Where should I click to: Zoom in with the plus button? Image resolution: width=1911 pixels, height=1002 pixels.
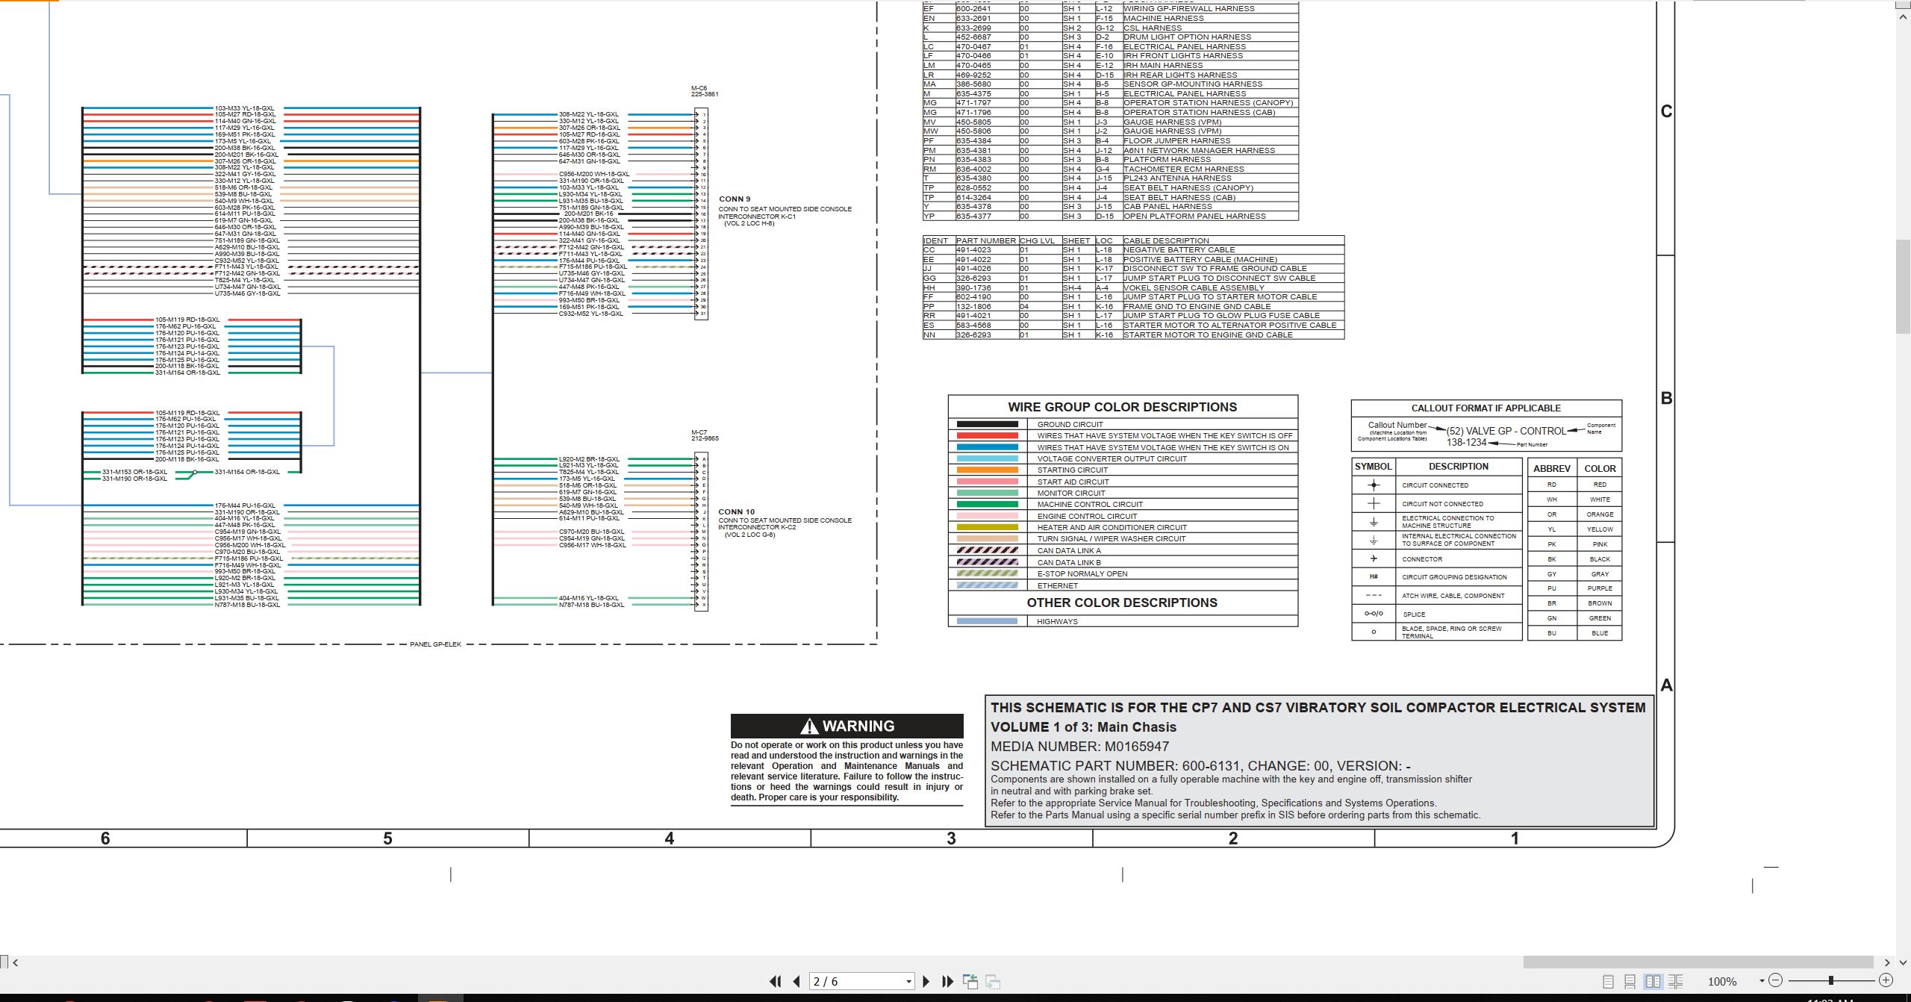(1886, 980)
